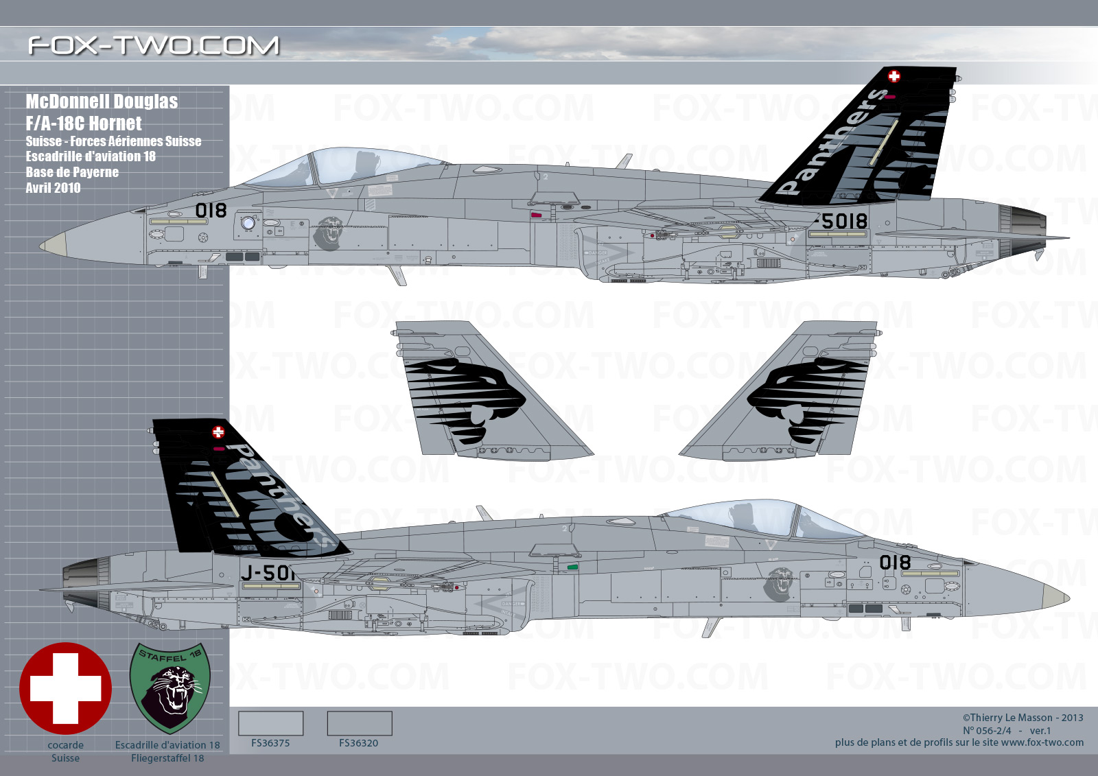
Task: Click the 018 nose number on bottom profile
Action: coord(896,563)
